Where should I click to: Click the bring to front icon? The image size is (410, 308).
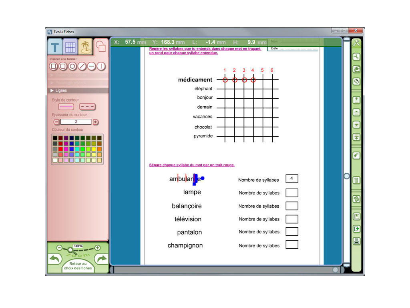pos(356,99)
